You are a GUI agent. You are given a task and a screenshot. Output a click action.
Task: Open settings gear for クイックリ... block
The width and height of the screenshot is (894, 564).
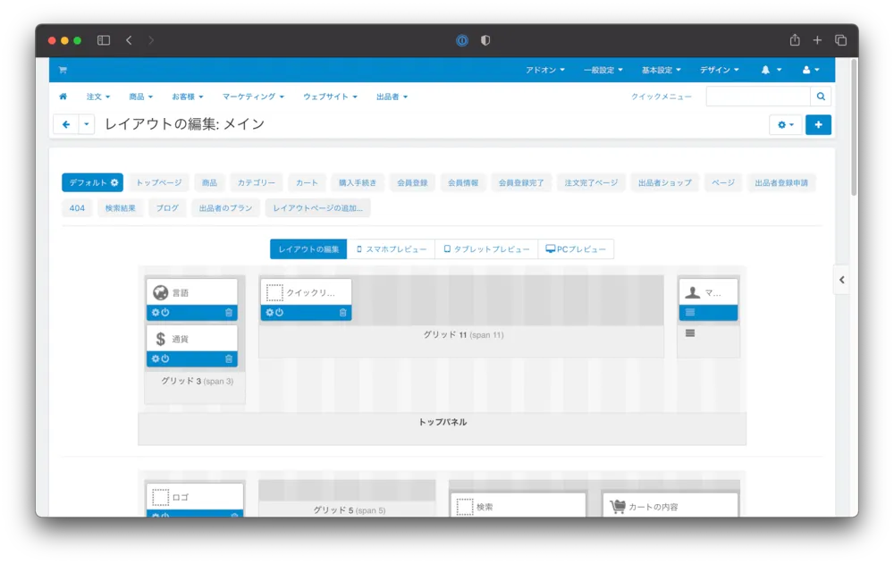[270, 313]
